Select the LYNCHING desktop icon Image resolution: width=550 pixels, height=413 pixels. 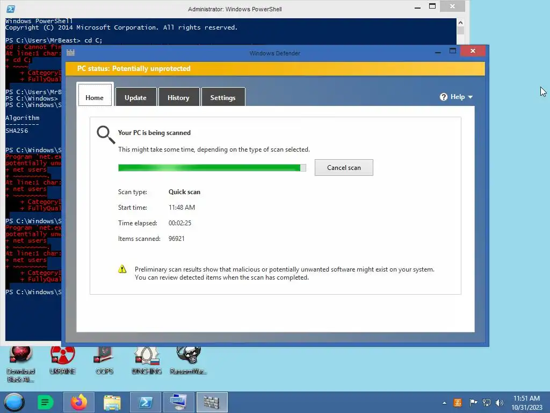(x=147, y=360)
